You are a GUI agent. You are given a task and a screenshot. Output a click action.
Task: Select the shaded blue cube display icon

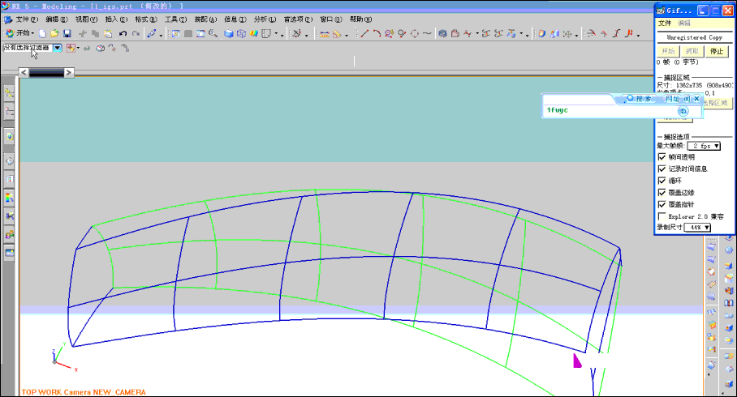coord(228,33)
